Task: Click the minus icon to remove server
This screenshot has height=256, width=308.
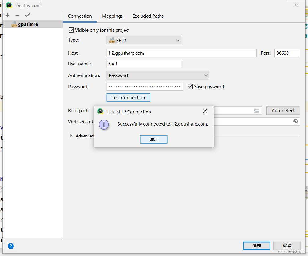Action: click(17, 15)
